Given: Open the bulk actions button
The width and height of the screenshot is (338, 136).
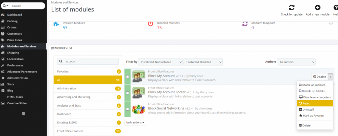Looking at the screenshot, I should coord(136,122).
